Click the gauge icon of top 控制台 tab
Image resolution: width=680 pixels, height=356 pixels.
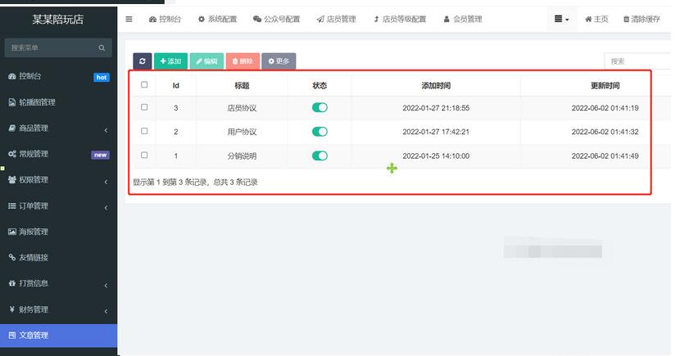[x=152, y=19]
